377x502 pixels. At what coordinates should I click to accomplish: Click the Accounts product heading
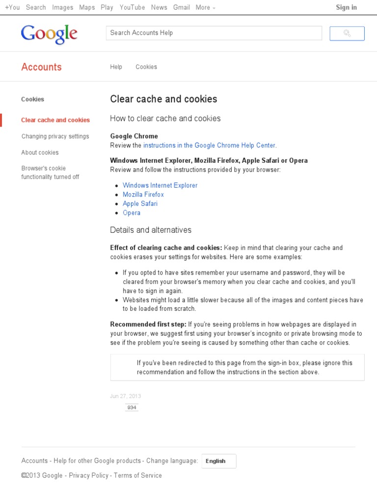(x=42, y=67)
